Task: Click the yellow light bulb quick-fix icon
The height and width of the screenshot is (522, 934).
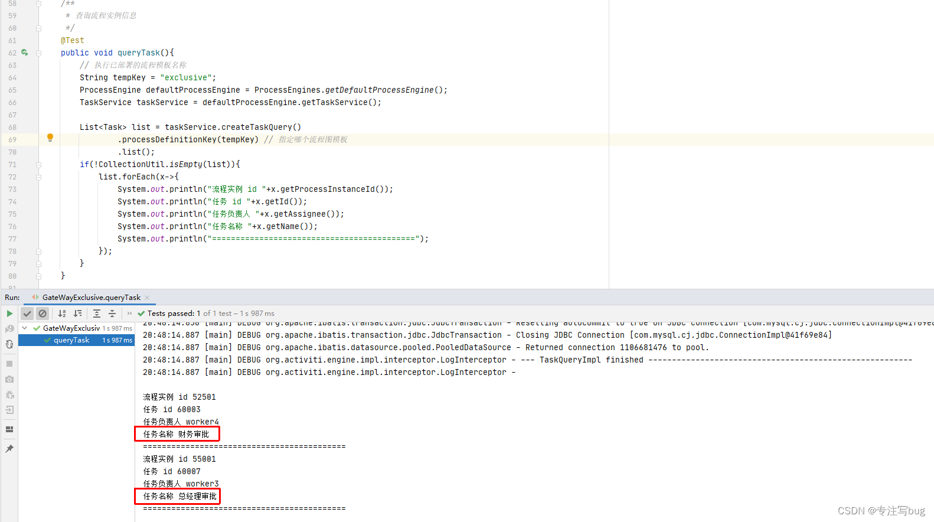Action: point(50,138)
